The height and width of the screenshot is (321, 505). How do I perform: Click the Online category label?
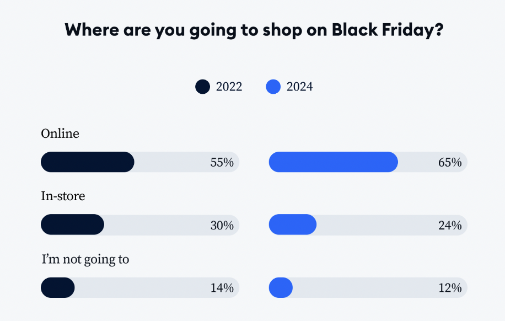coord(60,133)
